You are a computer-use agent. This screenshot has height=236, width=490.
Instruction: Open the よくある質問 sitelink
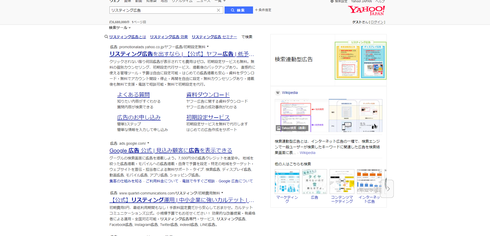(133, 95)
